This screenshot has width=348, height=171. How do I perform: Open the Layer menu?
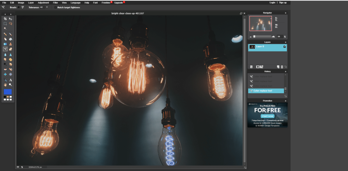(31, 3)
